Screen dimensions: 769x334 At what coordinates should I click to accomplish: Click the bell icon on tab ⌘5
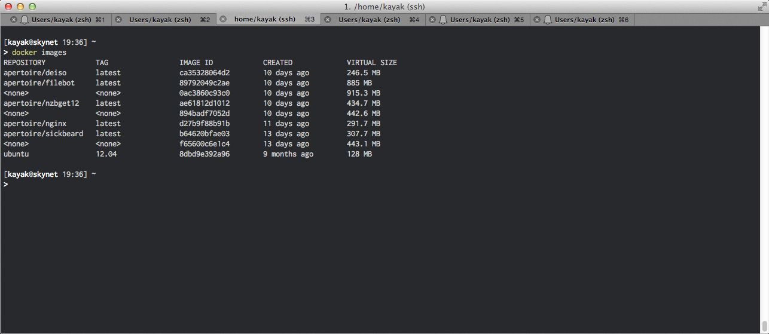pos(443,20)
